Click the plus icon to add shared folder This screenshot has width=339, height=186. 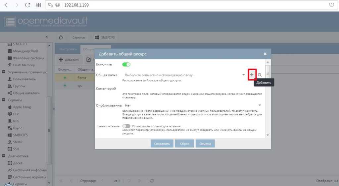pos(252,75)
